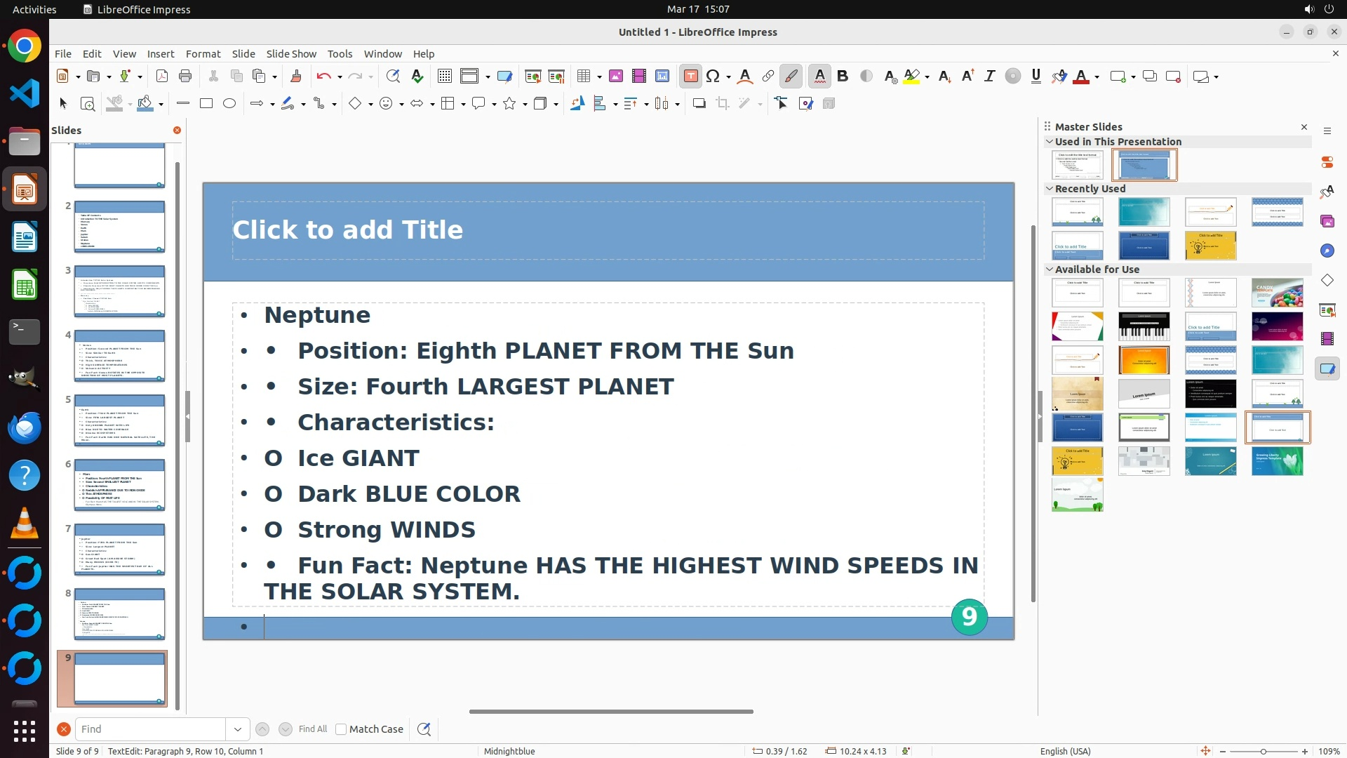Open the Gallery sidebar panel
This screenshot has width=1347, height=758.
tap(1327, 221)
